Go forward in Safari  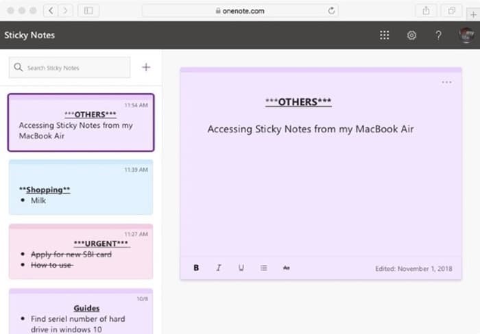(65, 11)
